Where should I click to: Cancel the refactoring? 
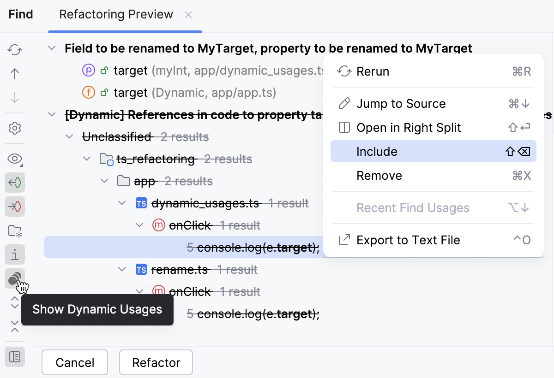74,362
